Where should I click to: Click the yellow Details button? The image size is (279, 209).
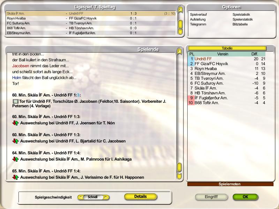tap(141, 196)
